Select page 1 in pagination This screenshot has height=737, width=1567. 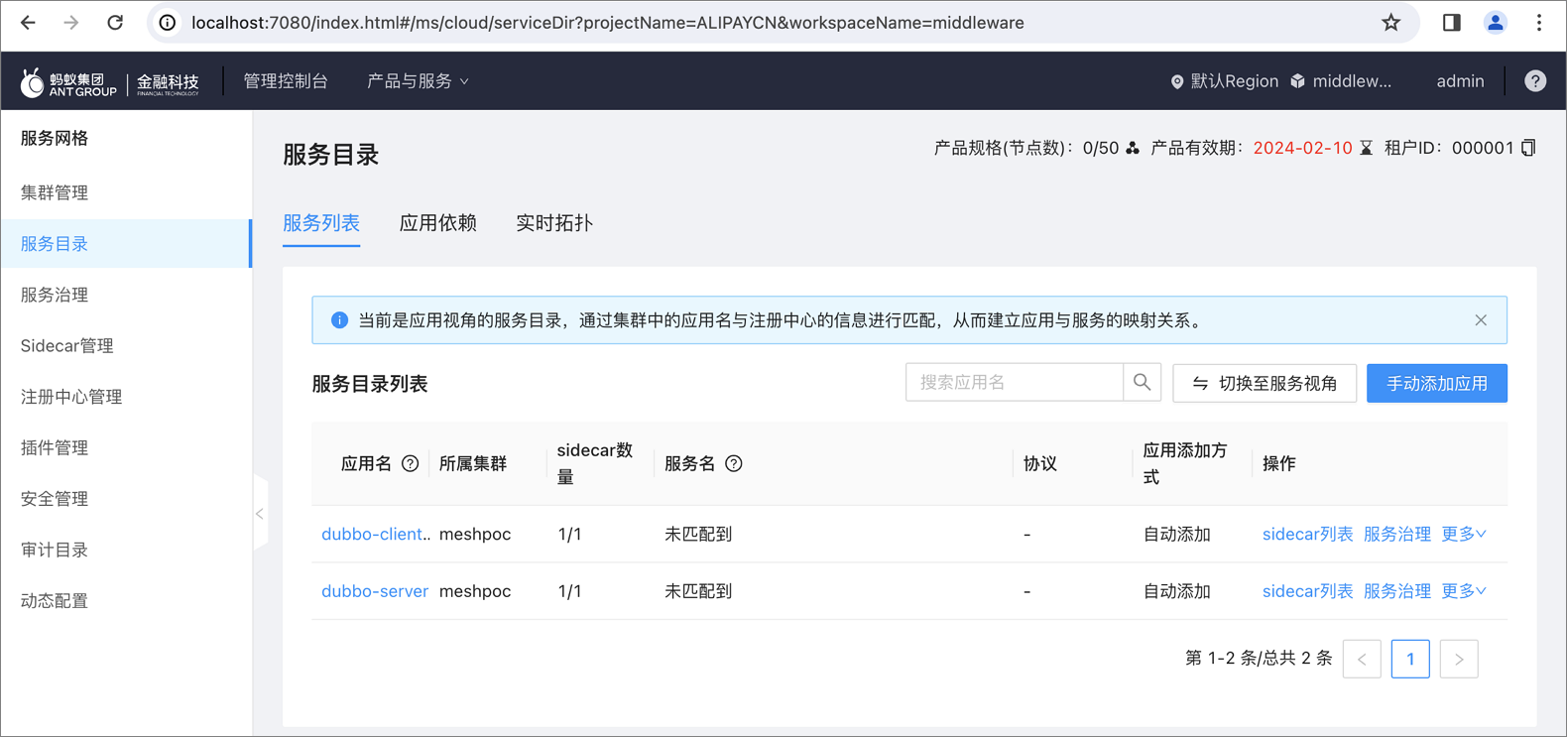1410,659
